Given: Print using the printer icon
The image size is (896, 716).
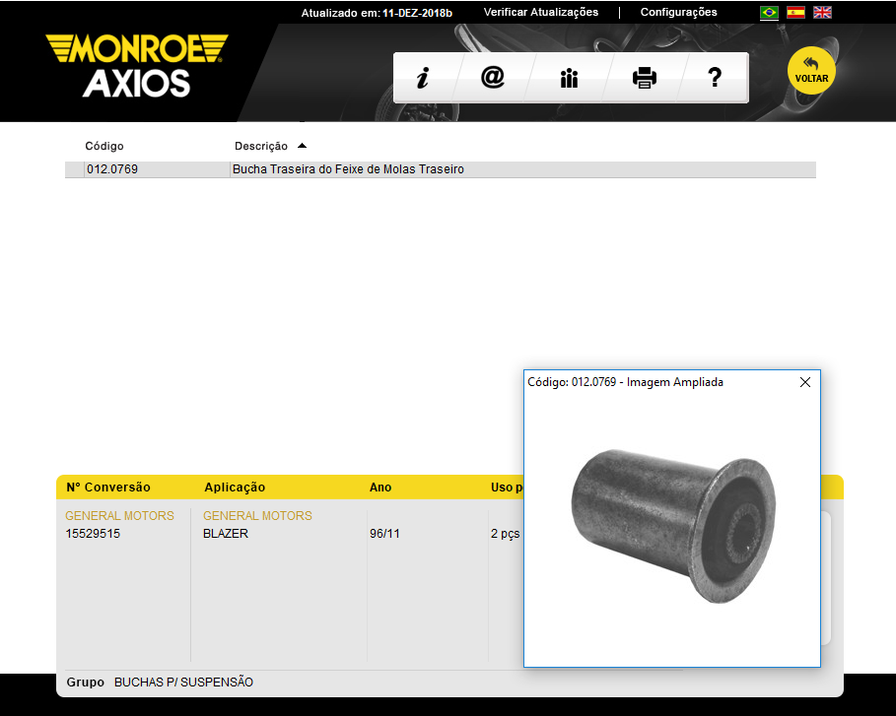Looking at the screenshot, I should tap(645, 78).
